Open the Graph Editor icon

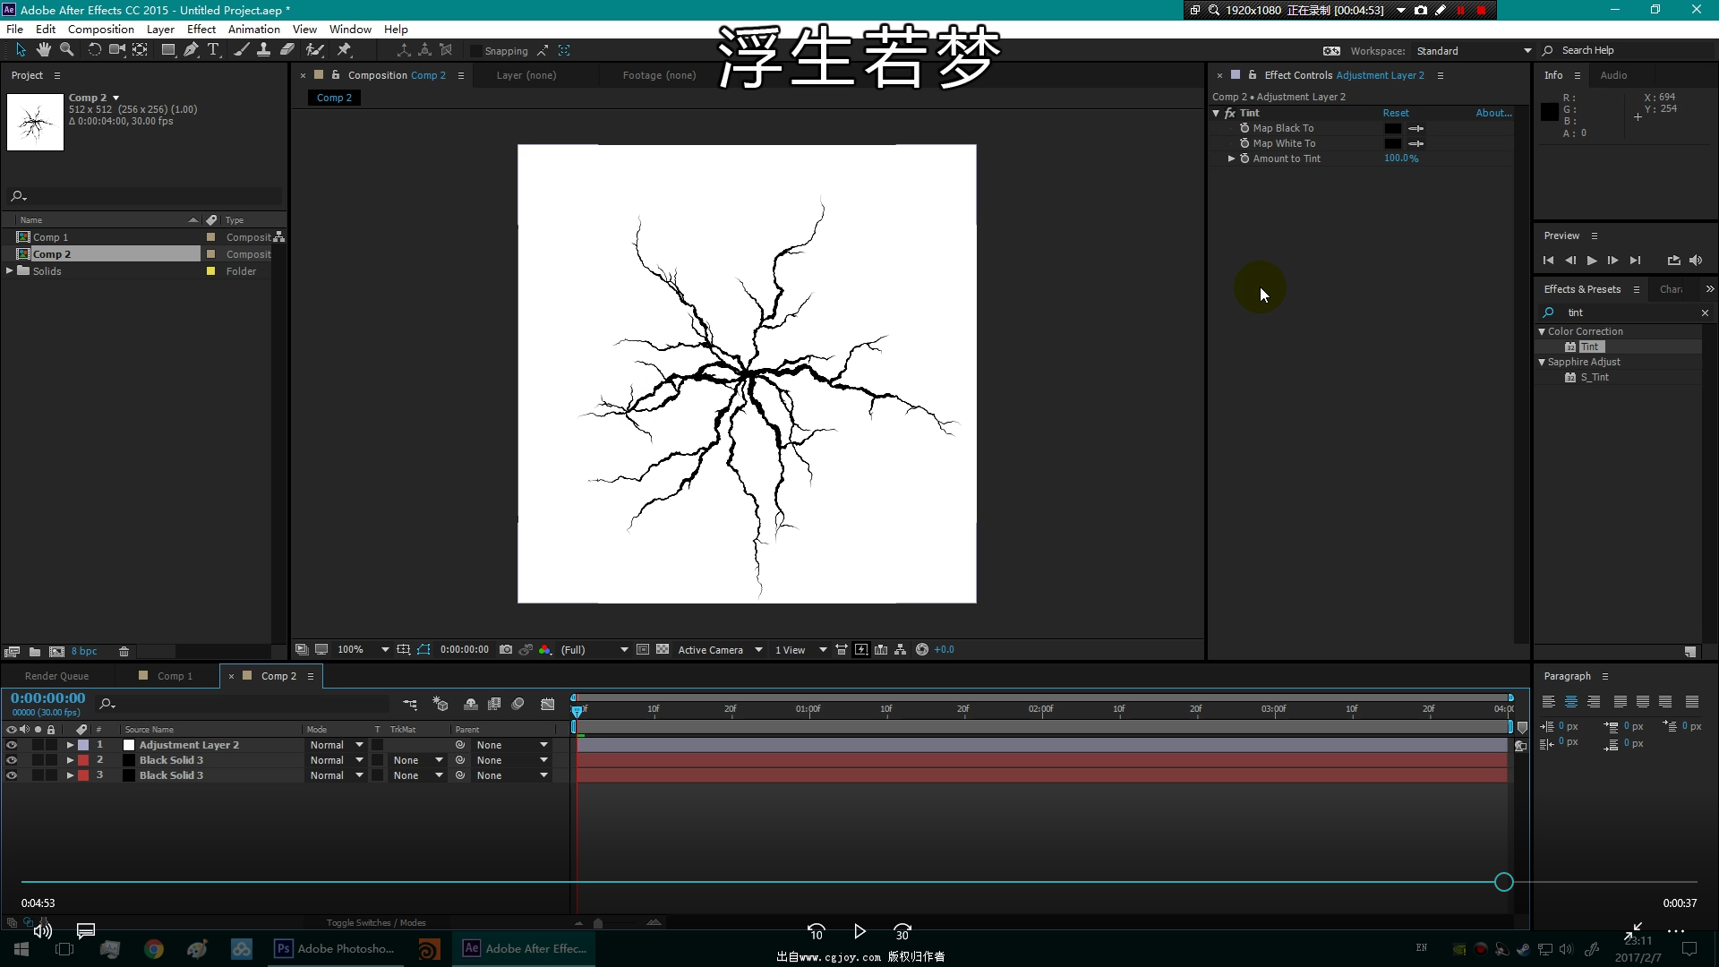(548, 705)
